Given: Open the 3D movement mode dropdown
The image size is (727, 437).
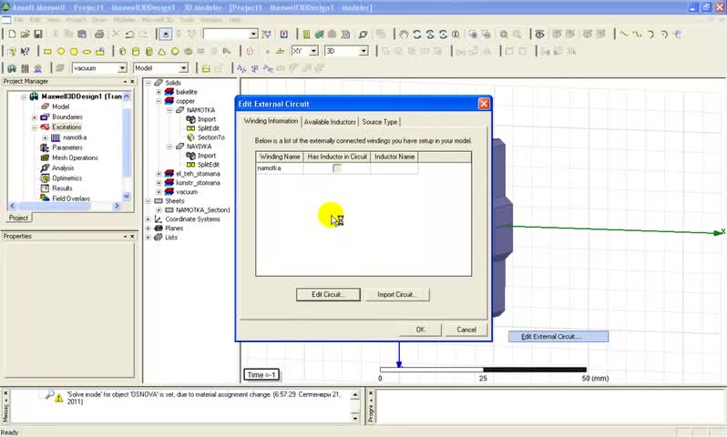Looking at the screenshot, I should pos(364,51).
